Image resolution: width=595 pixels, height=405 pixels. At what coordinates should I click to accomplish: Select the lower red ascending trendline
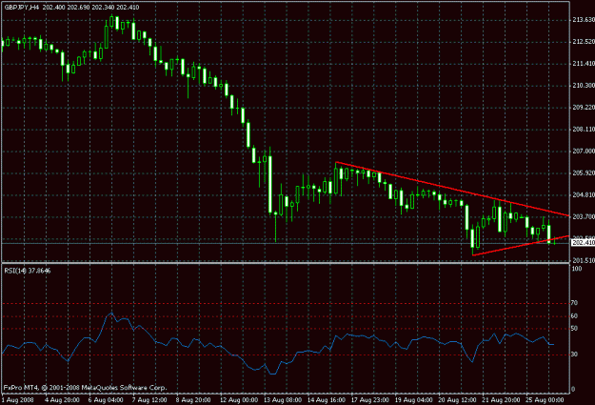point(521,246)
